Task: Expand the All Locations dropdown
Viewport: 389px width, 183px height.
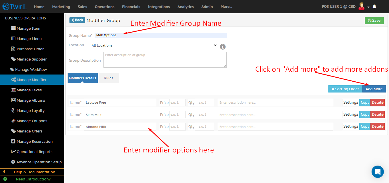Action: pos(154,45)
